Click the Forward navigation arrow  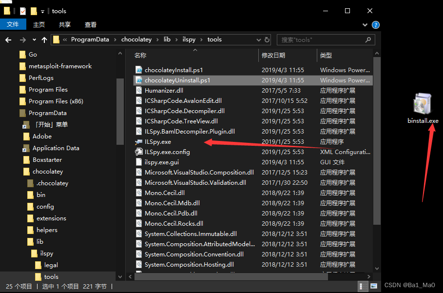point(22,40)
